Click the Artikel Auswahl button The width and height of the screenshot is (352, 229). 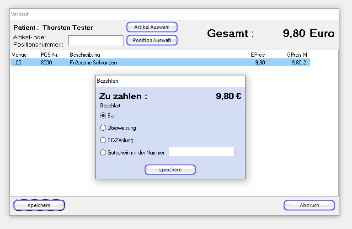(152, 27)
